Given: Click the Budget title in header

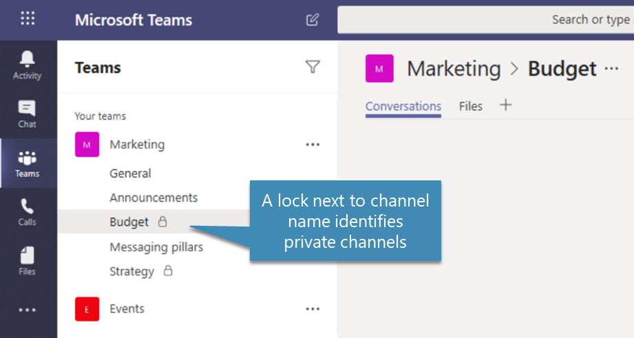Looking at the screenshot, I should click(562, 68).
